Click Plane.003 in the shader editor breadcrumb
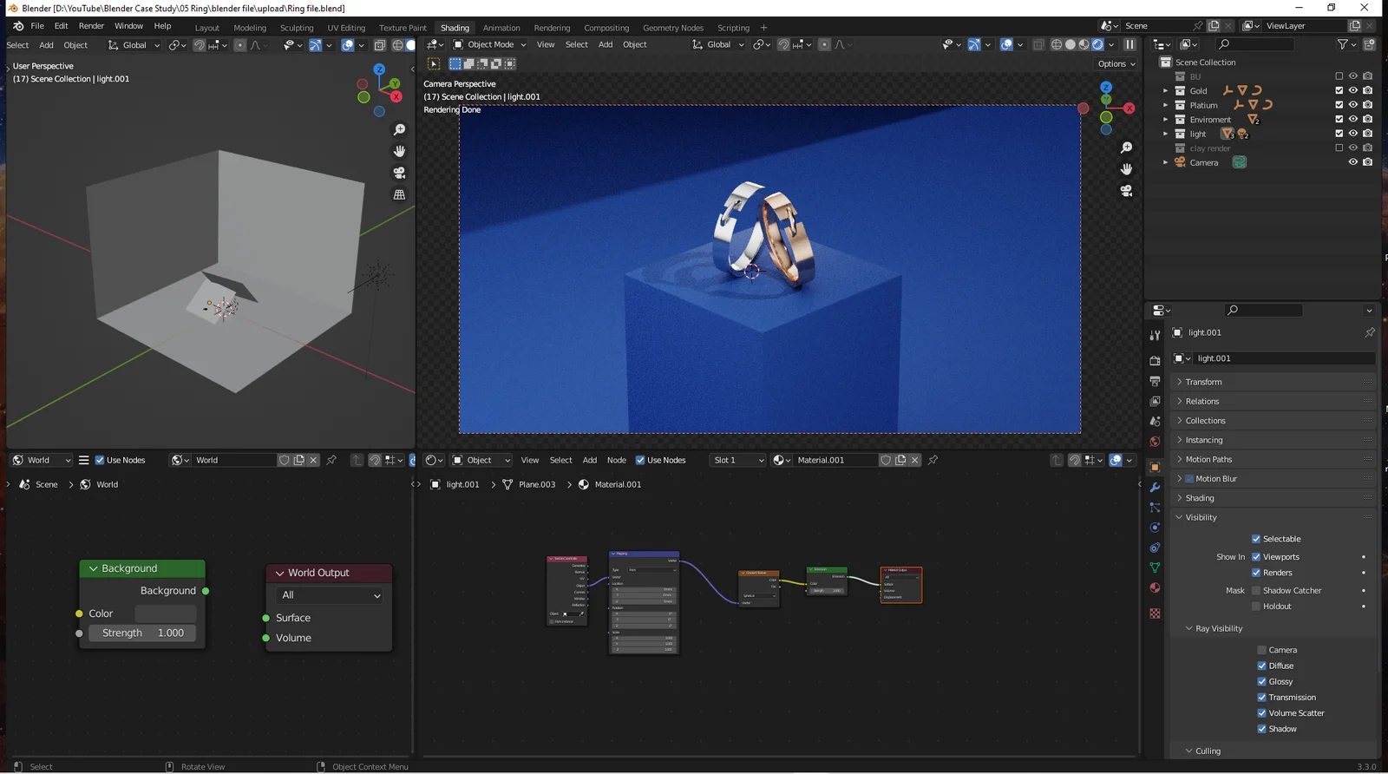Screen dimensions: 1388x774 point(536,484)
